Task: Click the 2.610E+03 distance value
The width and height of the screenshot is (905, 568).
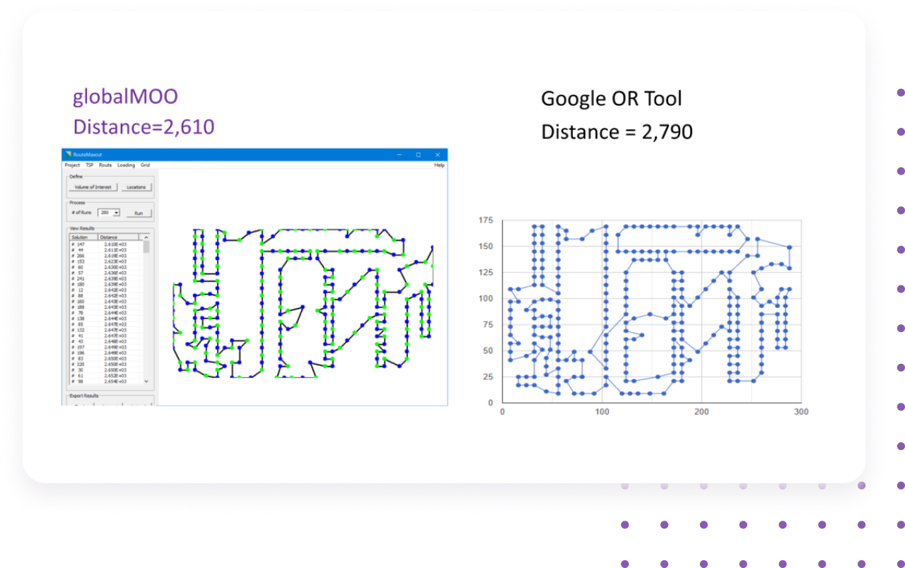Action: [x=115, y=244]
